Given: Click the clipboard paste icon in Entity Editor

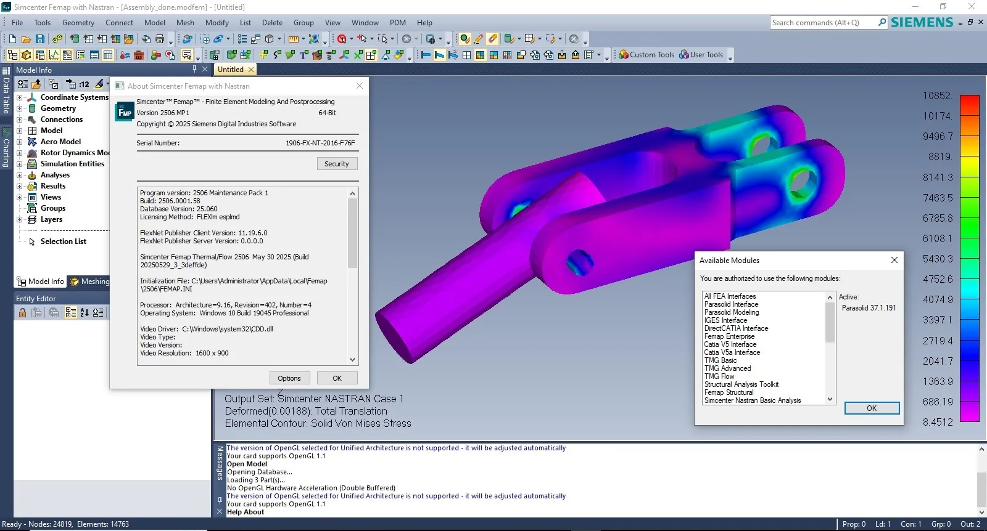Looking at the screenshot, I should (x=36, y=313).
